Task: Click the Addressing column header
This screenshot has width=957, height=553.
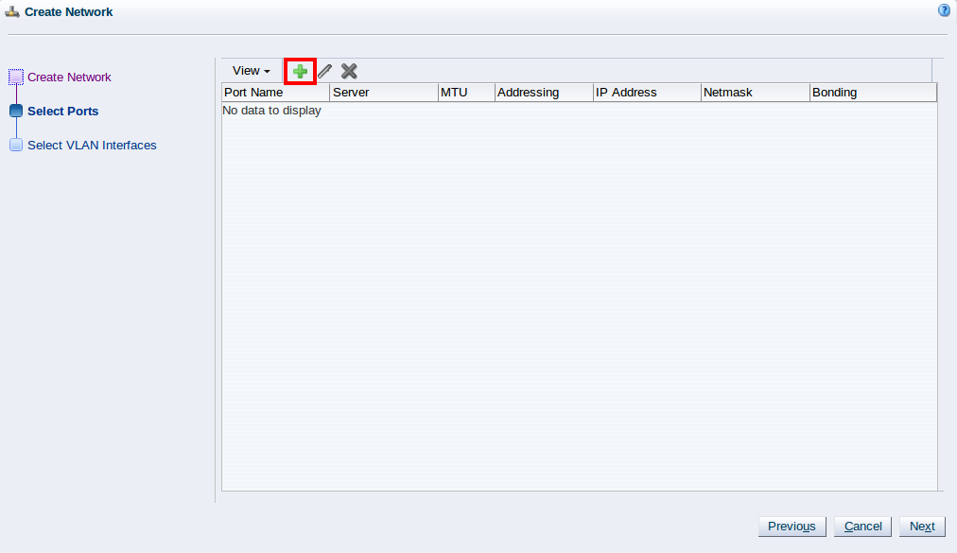Action: [544, 93]
